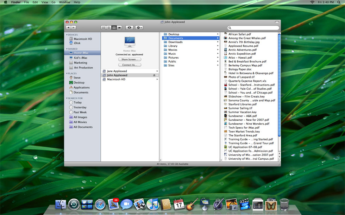Click the Wi-Fi status icon
345x215 pixels.
click(312, 2)
